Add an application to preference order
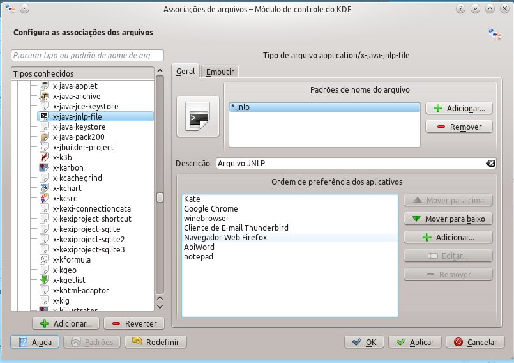 point(448,237)
